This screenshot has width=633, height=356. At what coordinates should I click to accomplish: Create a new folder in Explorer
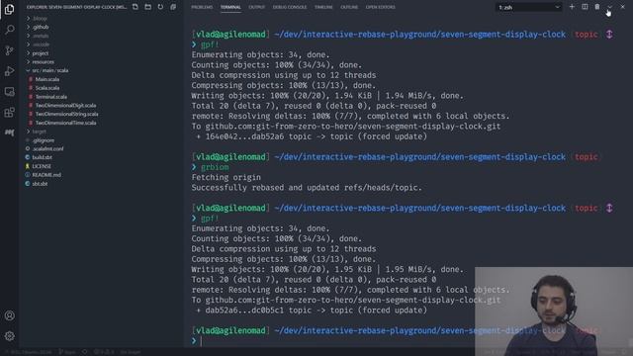click(147, 7)
